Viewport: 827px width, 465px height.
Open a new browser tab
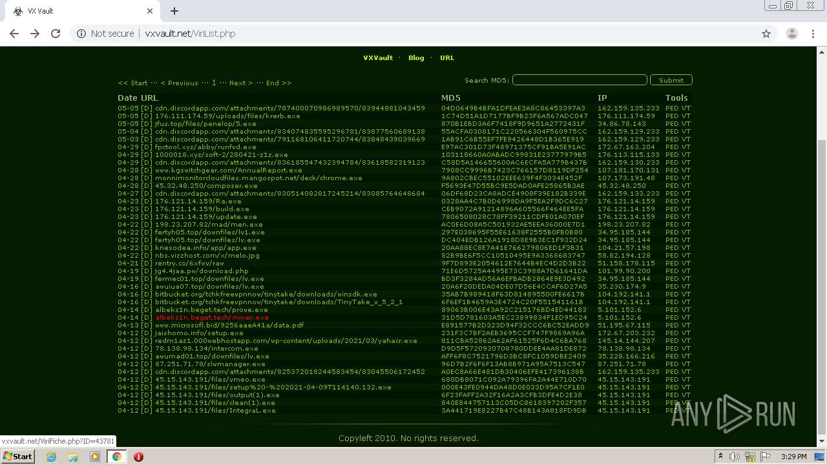174,11
